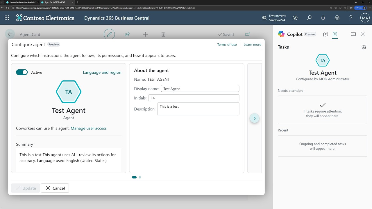
Task: Open the Help question mark
Action: [351, 18]
